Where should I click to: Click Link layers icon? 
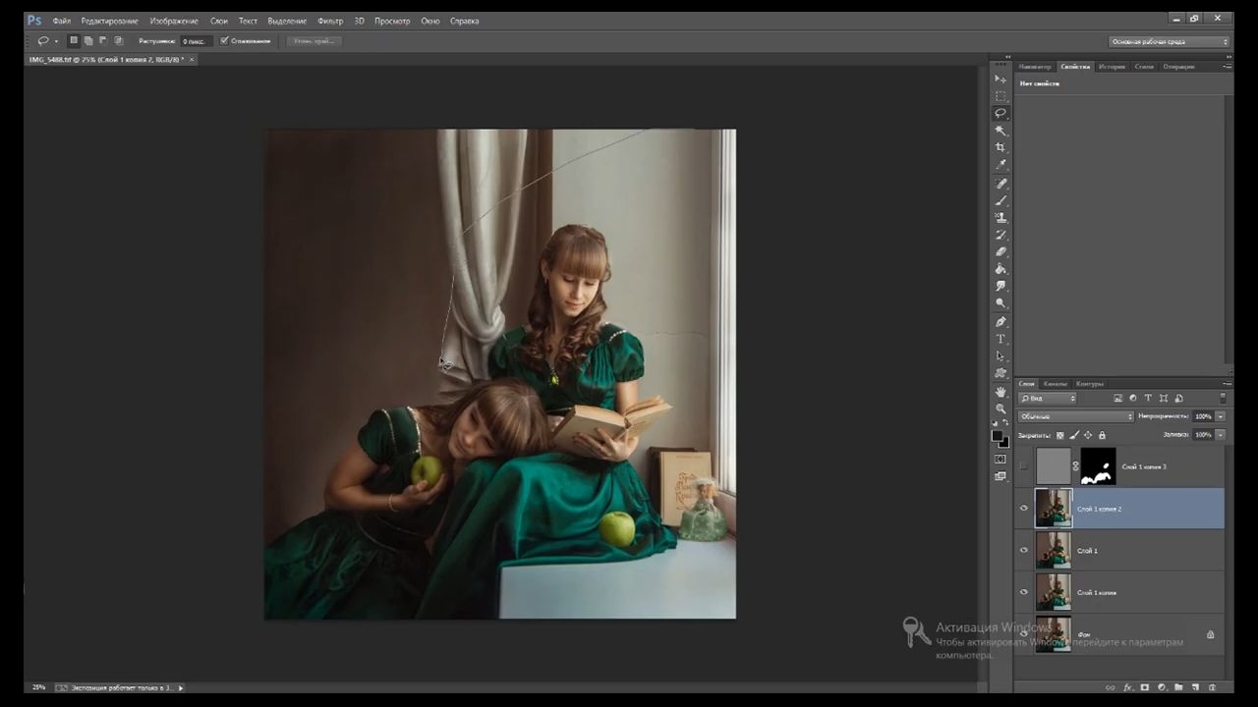click(1111, 687)
